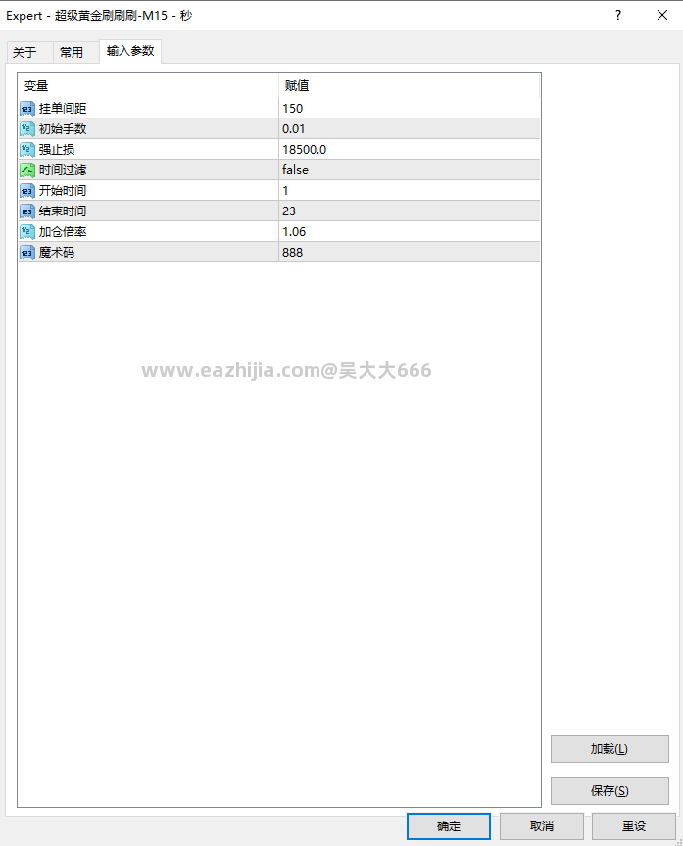
Task: Click the 赋值 column header
Action: coord(410,86)
